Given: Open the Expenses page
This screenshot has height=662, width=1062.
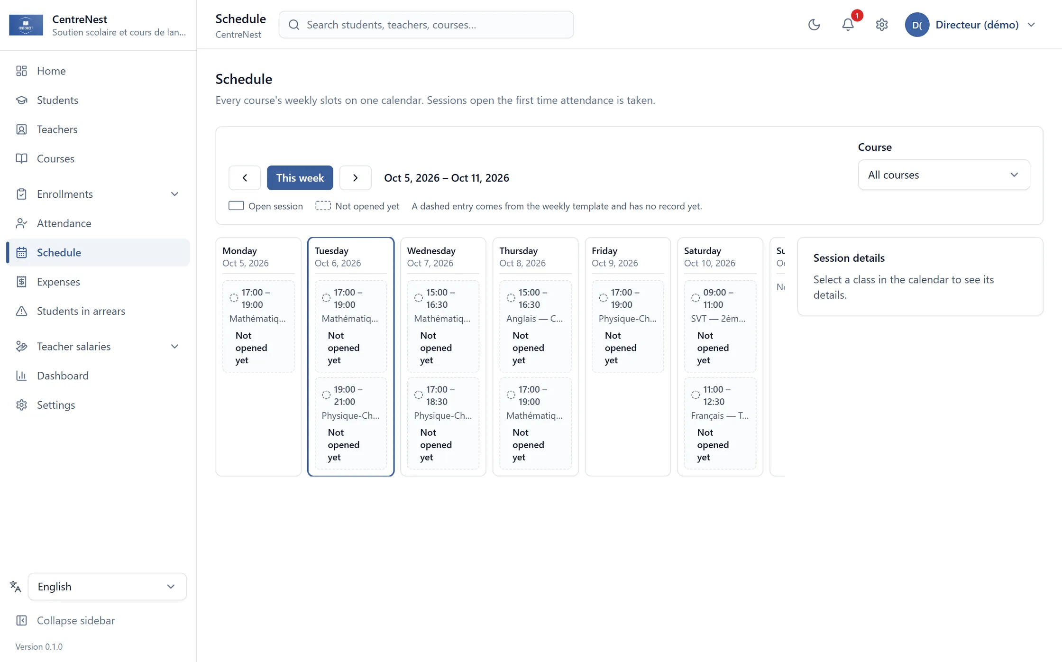Looking at the screenshot, I should [98, 282].
